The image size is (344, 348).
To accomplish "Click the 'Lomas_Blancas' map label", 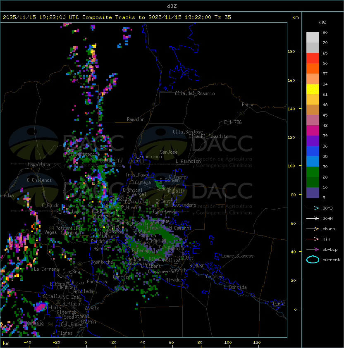I will (x=237, y=256).
